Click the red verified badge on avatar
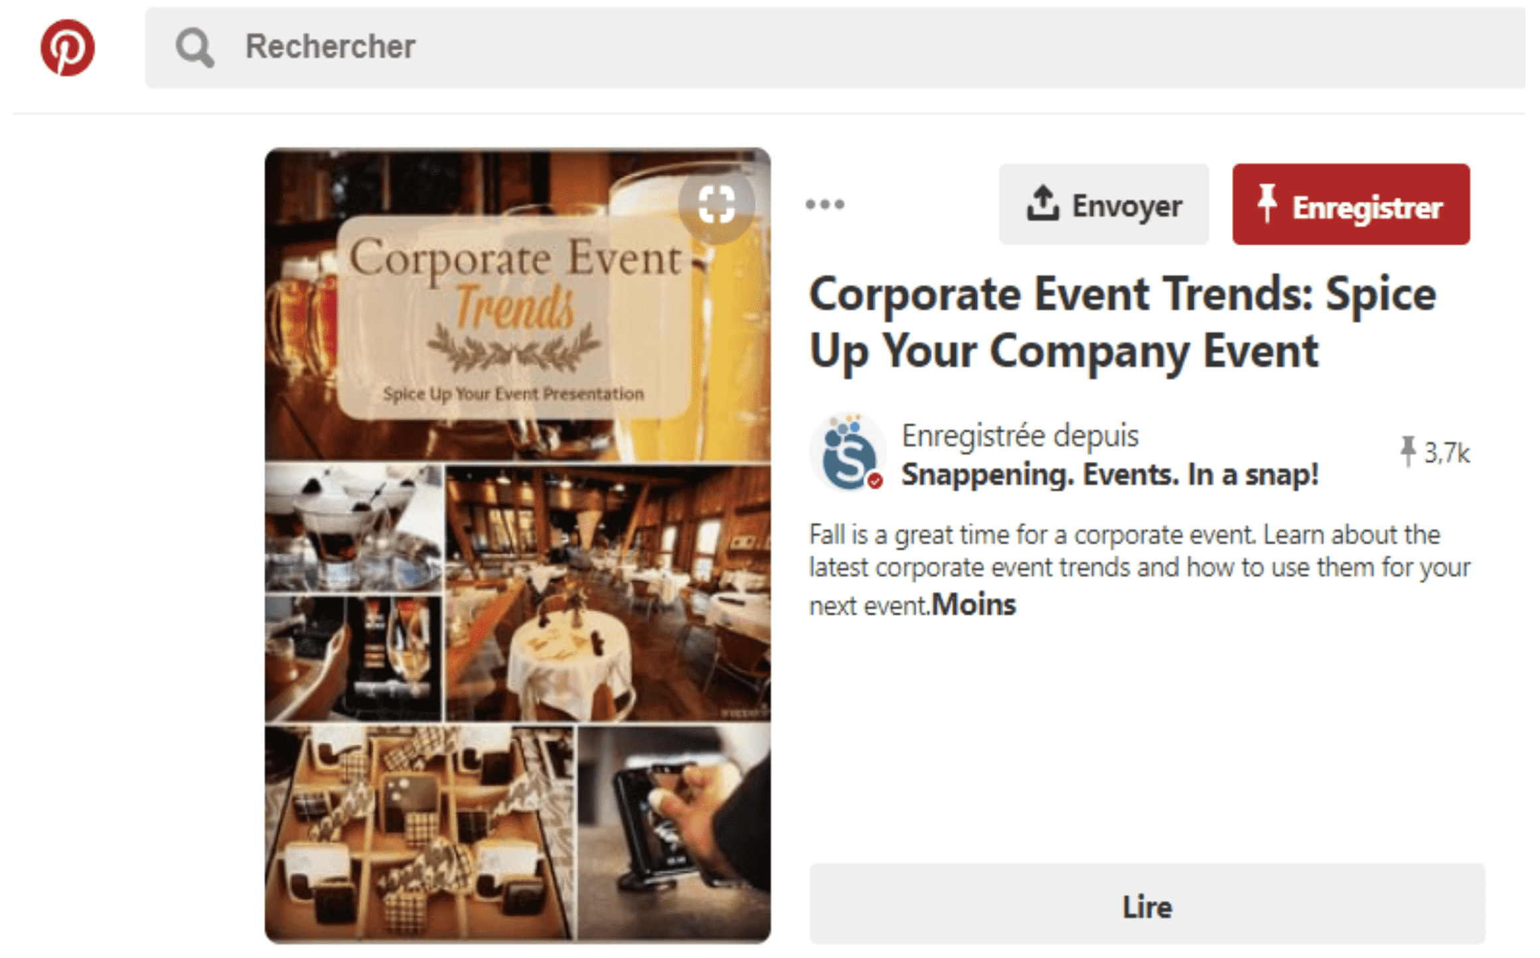This screenshot has width=1540, height=958. pos(876,481)
